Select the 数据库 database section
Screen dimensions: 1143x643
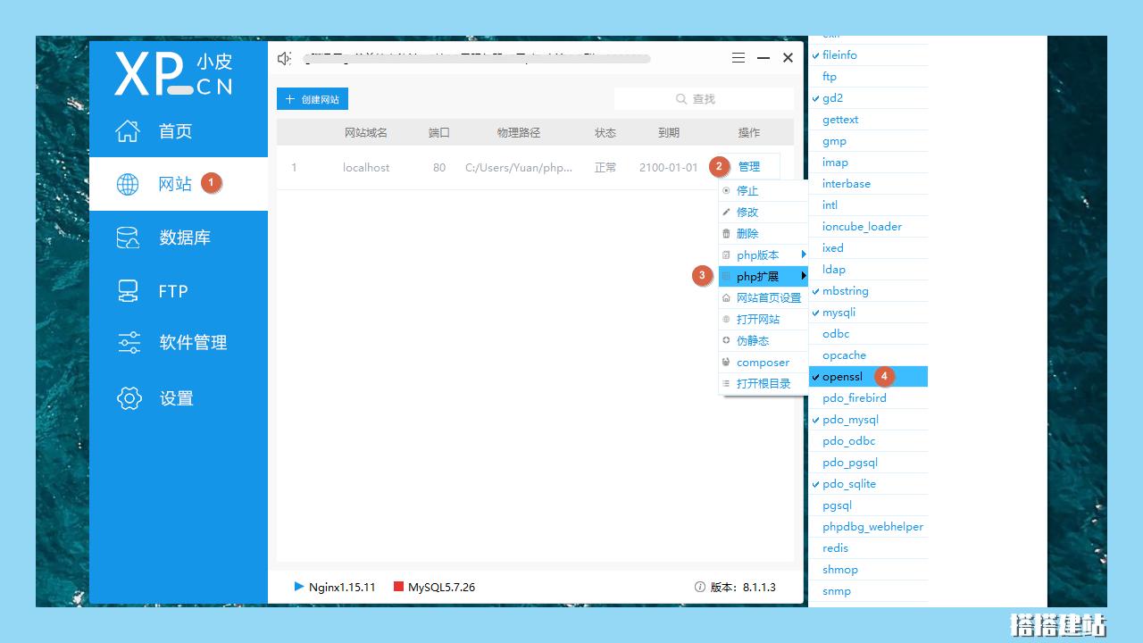pos(161,238)
